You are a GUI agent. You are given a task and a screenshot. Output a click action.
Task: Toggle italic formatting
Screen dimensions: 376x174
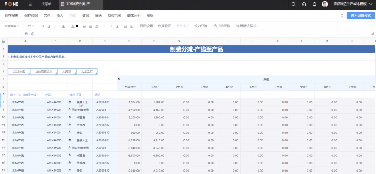click(x=55, y=26)
